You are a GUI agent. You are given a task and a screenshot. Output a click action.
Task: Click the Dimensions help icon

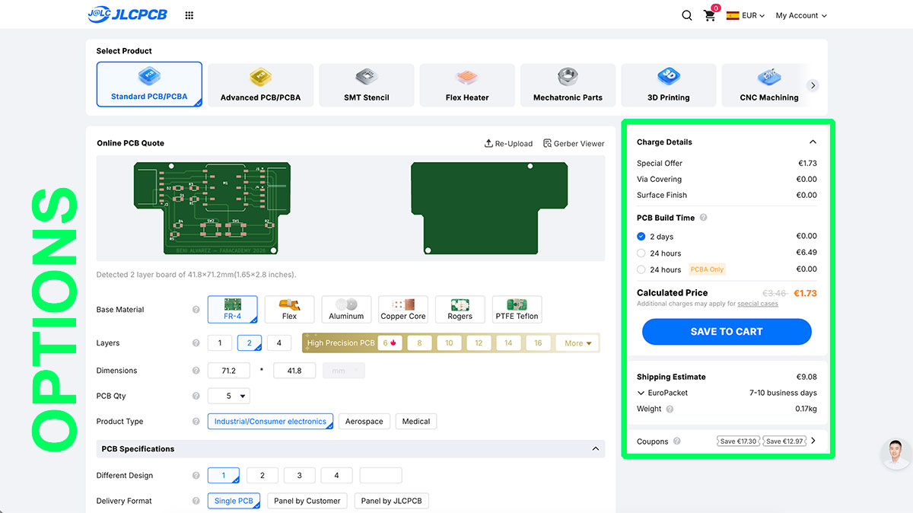196,371
